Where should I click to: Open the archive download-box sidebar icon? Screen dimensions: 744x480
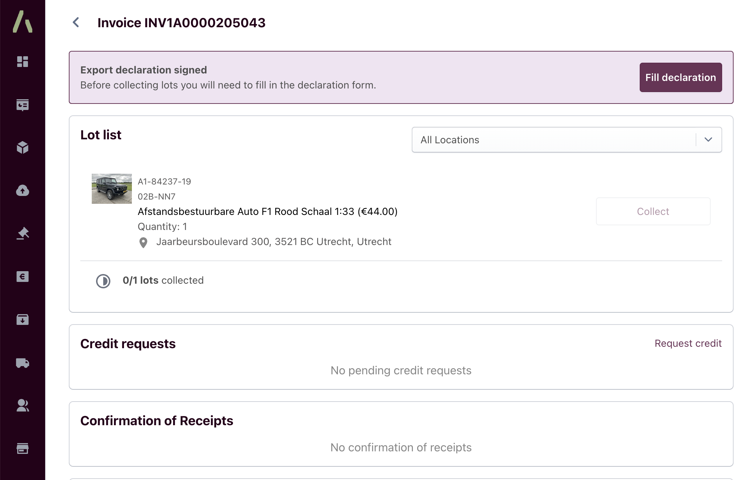point(23,320)
